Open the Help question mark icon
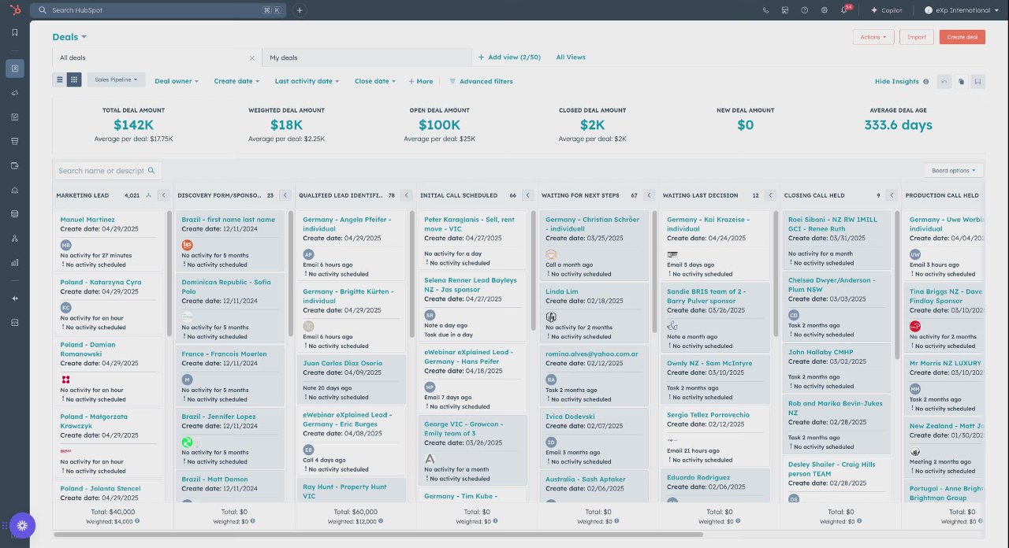1009x548 pixels. (x=804, y=10)
